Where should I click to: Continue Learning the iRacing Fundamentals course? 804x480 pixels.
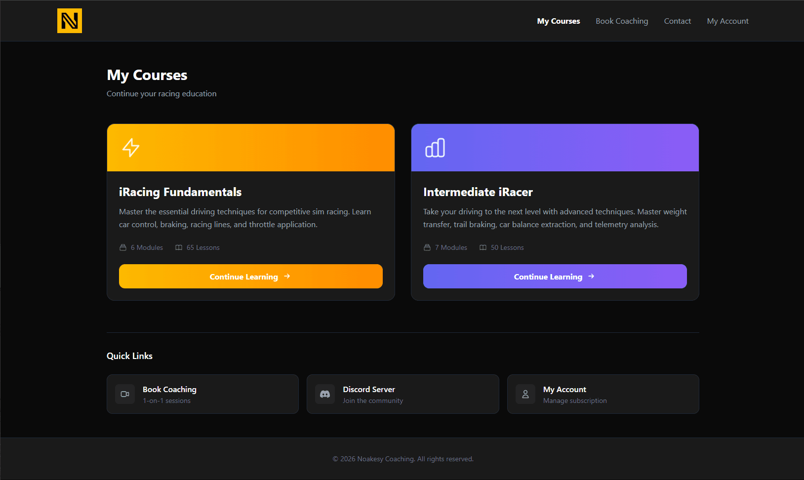(x=250, y=277)
